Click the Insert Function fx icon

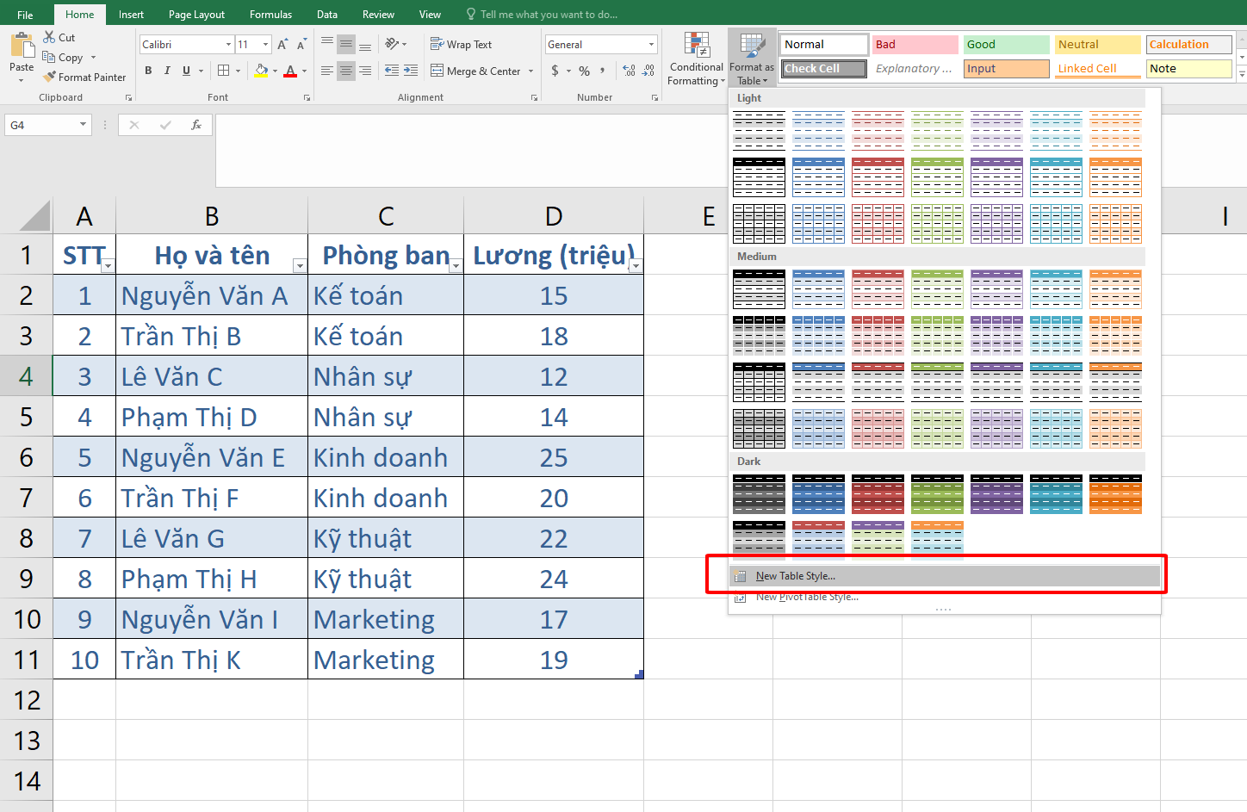[196, 125]
